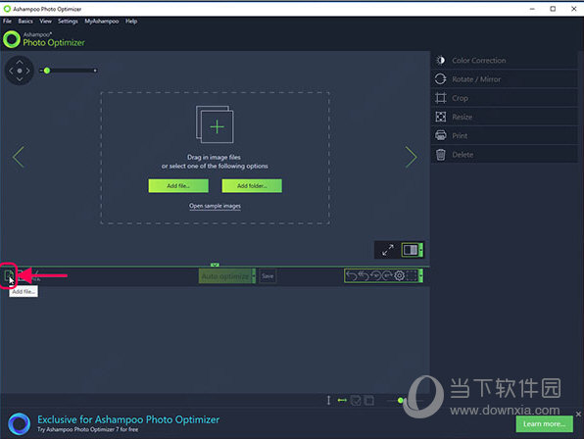Select all images checkbox icon
Screen dimensions: 584x439
click(x=356, y=401)
